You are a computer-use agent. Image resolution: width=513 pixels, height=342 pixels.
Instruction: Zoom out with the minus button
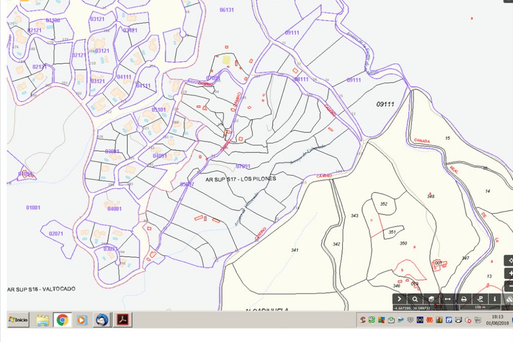[x=509, y=286]
